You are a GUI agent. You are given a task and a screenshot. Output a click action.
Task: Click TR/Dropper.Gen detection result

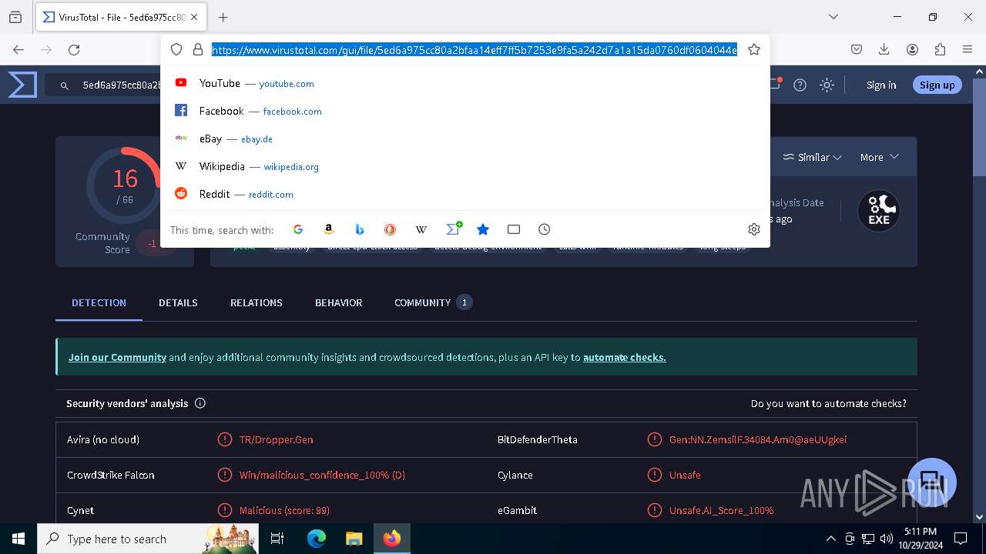point(276,439)
